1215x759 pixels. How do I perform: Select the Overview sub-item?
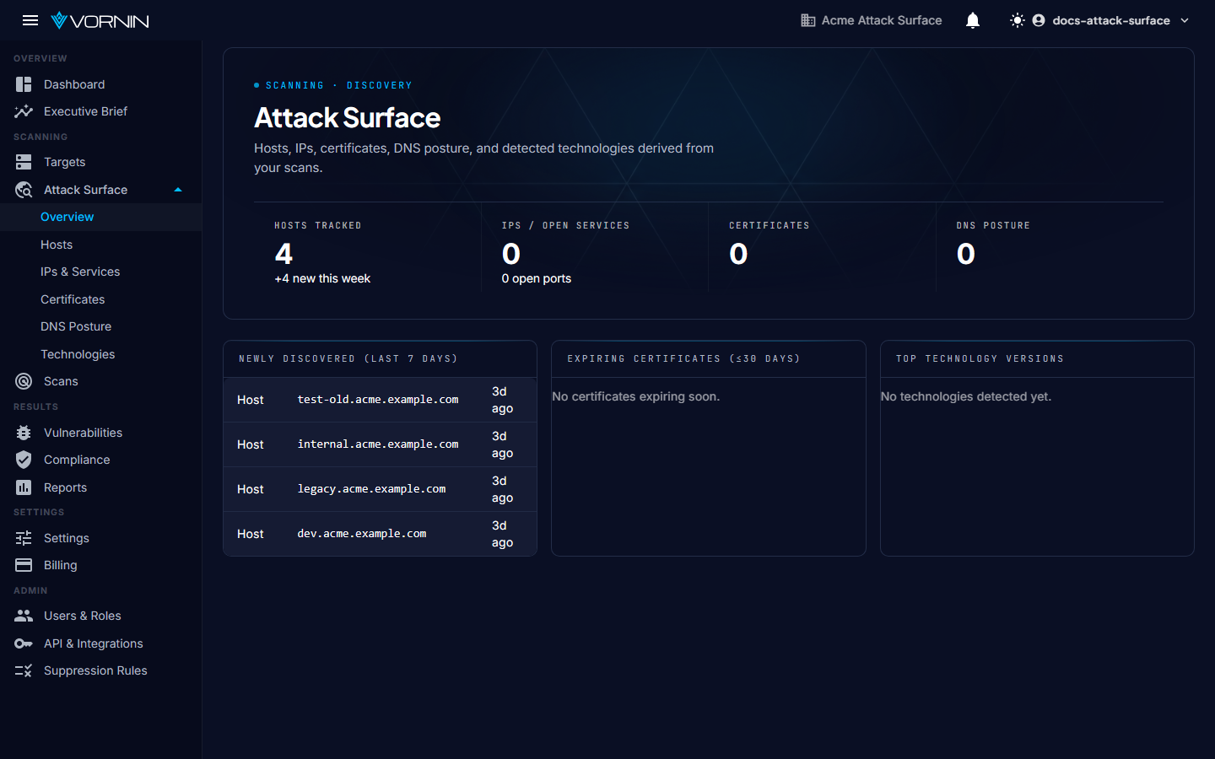pyautogui.click(x=67, y=217)
